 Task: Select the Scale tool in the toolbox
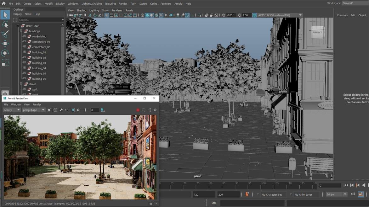coord(5,63)
